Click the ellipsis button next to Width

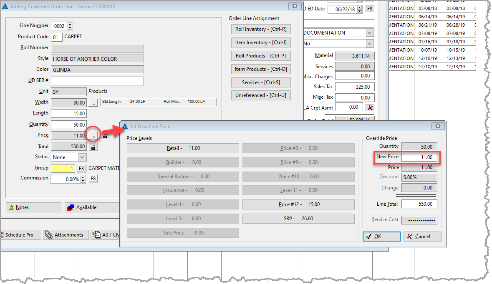coord(93,103)
